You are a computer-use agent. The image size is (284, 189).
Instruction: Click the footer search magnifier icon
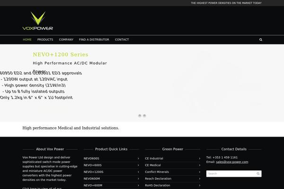(258, 173)
